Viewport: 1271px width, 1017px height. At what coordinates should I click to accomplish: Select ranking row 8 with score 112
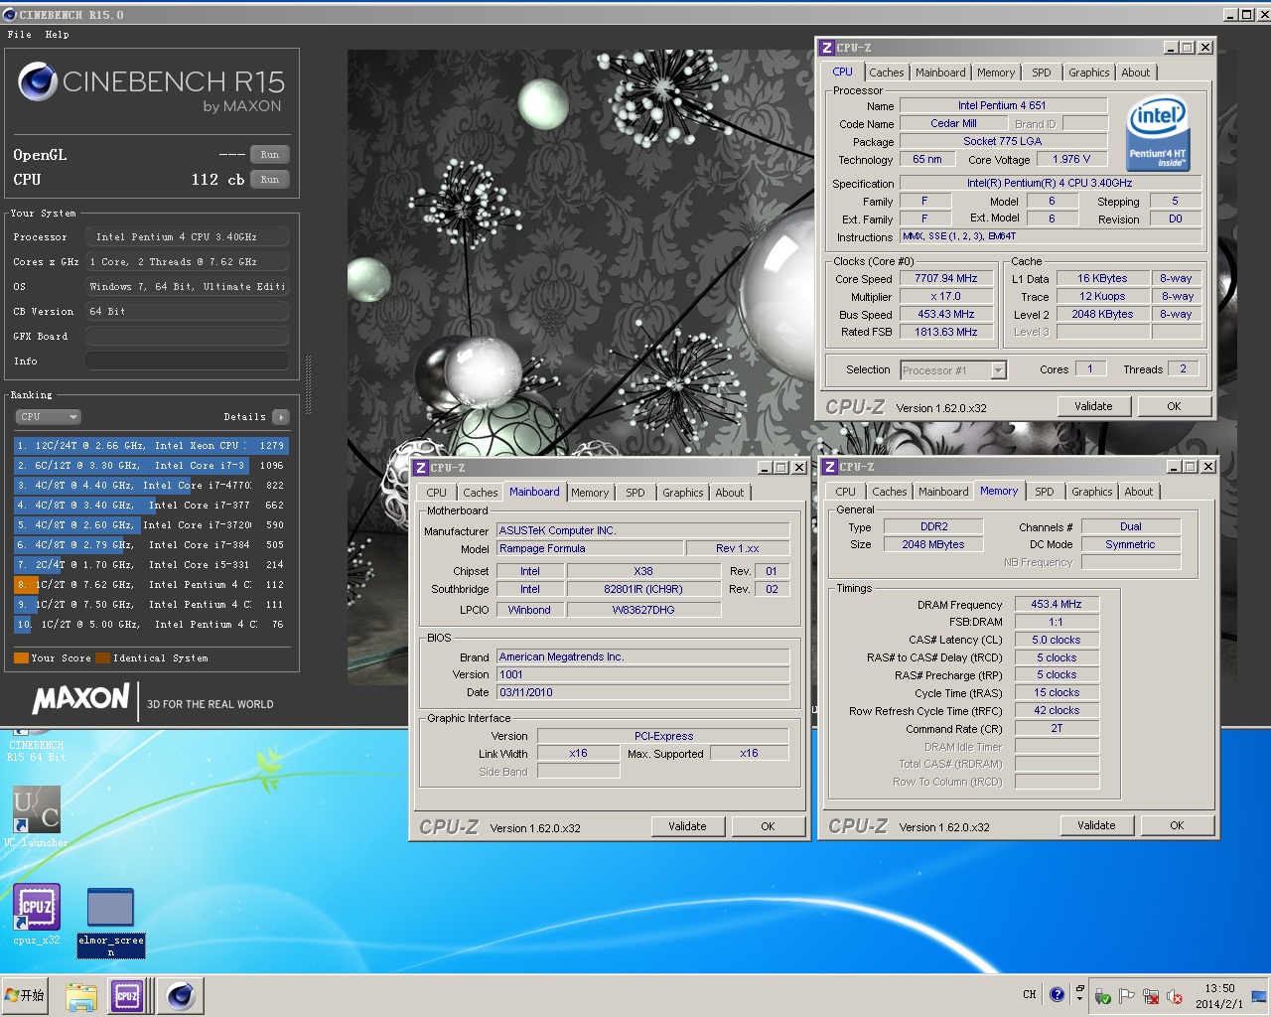click(151, 585)
